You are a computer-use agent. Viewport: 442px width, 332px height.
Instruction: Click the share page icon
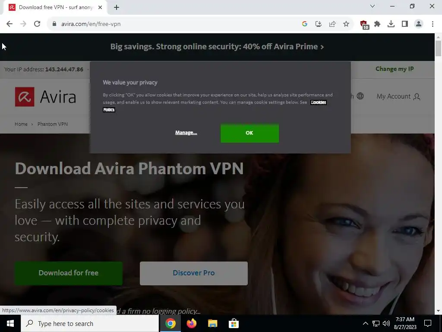pyautogui.click(x=332, y=24)
